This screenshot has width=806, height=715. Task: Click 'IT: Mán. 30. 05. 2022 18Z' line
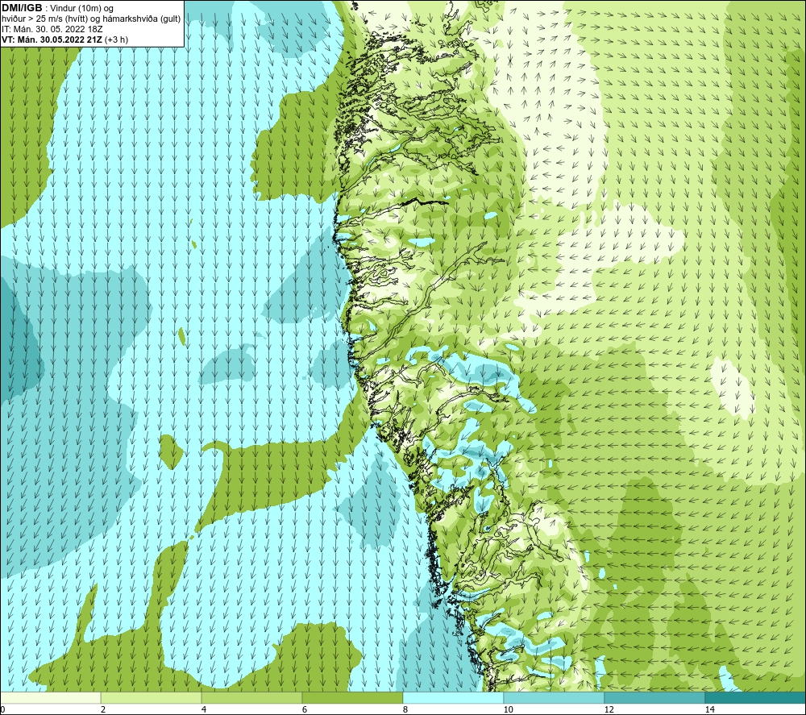coord(52,29)
